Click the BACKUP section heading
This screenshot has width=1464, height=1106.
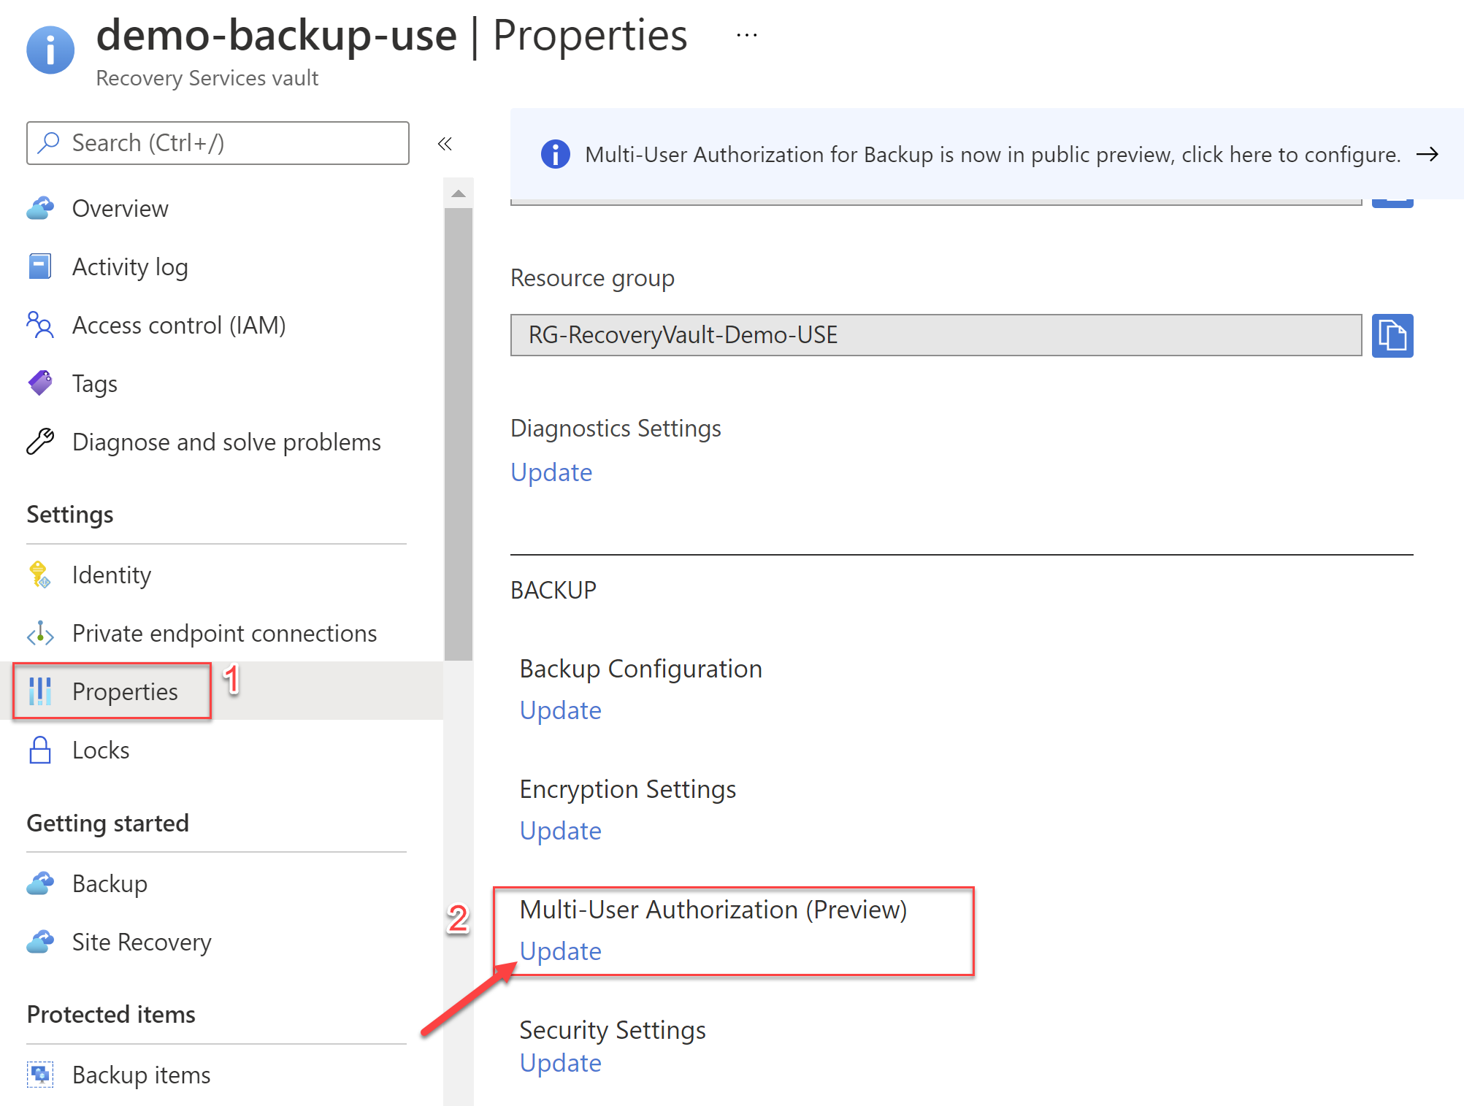553,590
